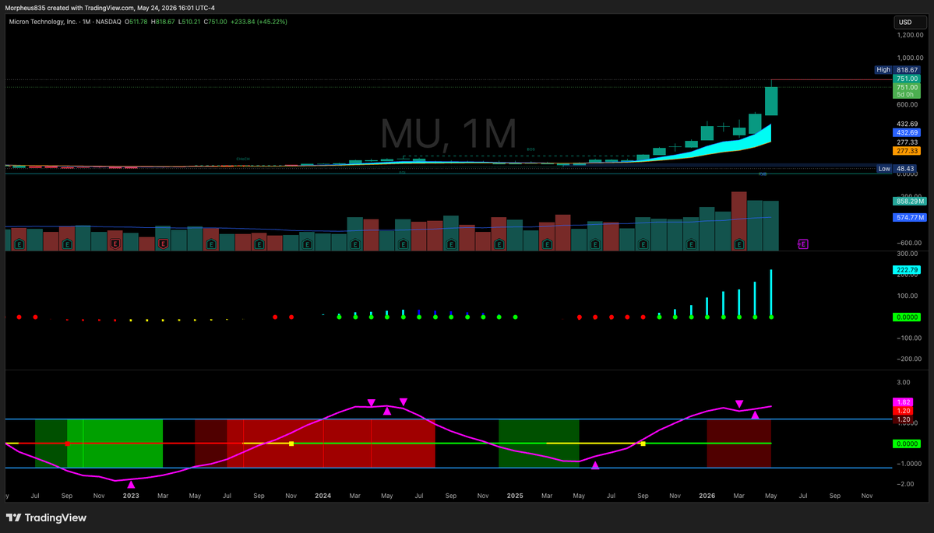Click the TradingView logo at bottom left
This screenshot has width=934, height=533.
pos(47,517)
